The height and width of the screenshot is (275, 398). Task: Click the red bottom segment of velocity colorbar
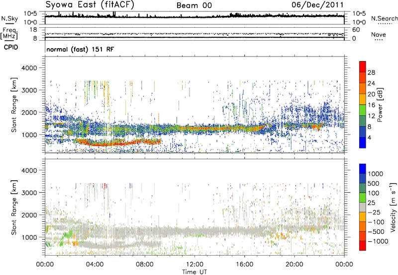tap(363, 246)
